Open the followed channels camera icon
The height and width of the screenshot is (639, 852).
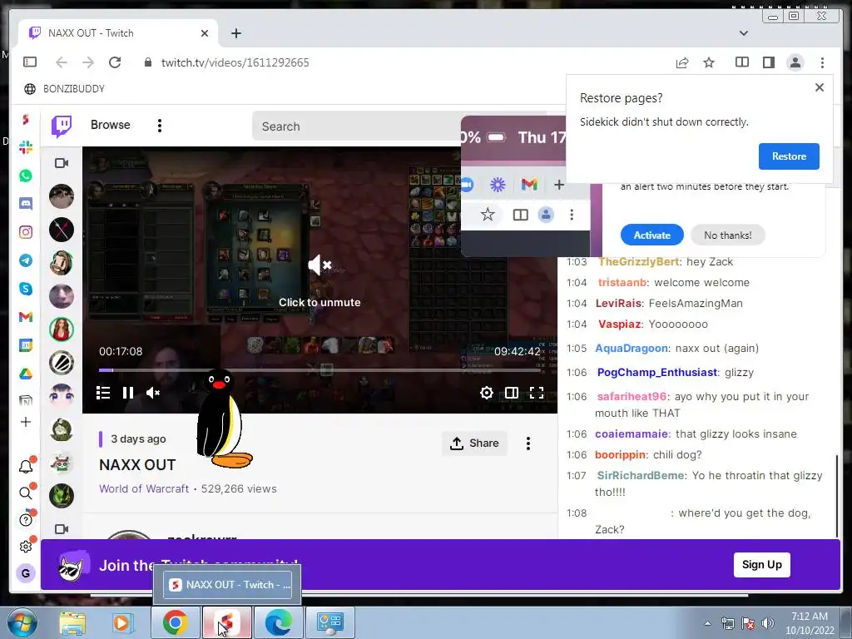(62, 163)
